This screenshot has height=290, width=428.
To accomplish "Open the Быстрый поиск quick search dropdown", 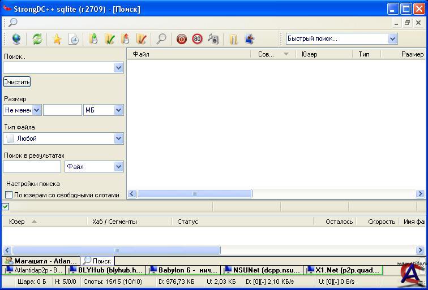I will pos(392,39).
